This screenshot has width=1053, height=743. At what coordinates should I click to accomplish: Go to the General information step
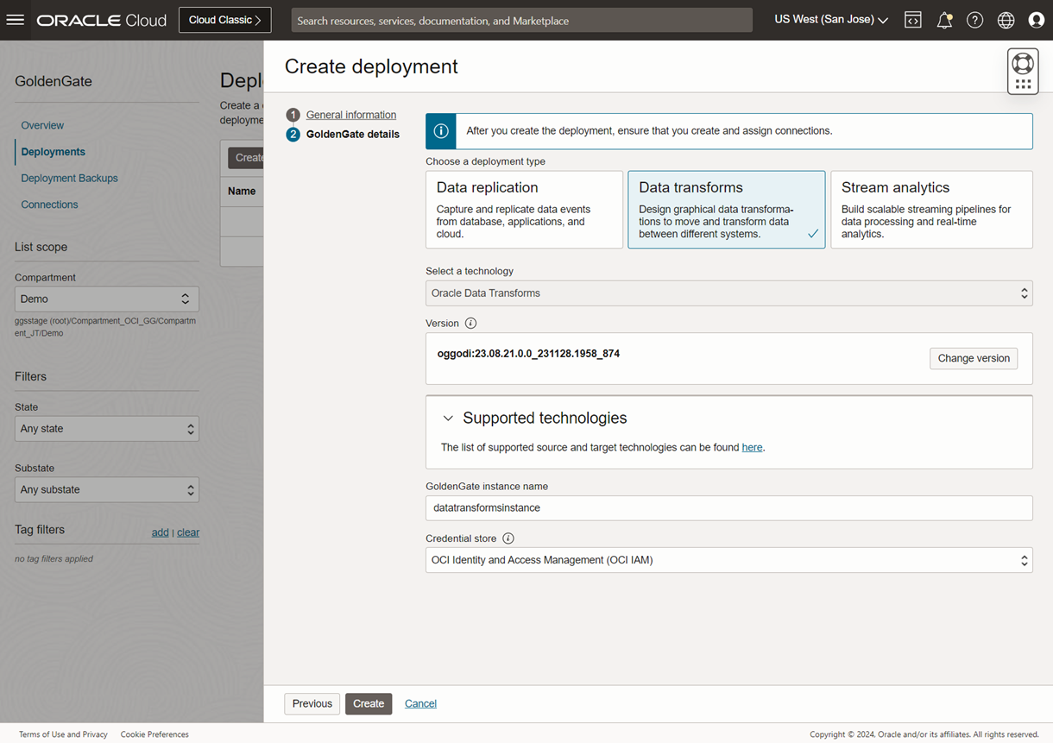coord(351,115)
